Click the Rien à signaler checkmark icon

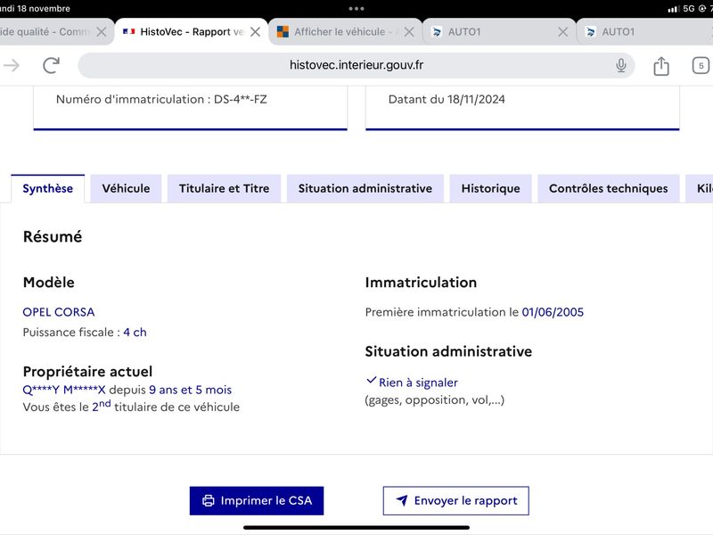coord(372,380)
